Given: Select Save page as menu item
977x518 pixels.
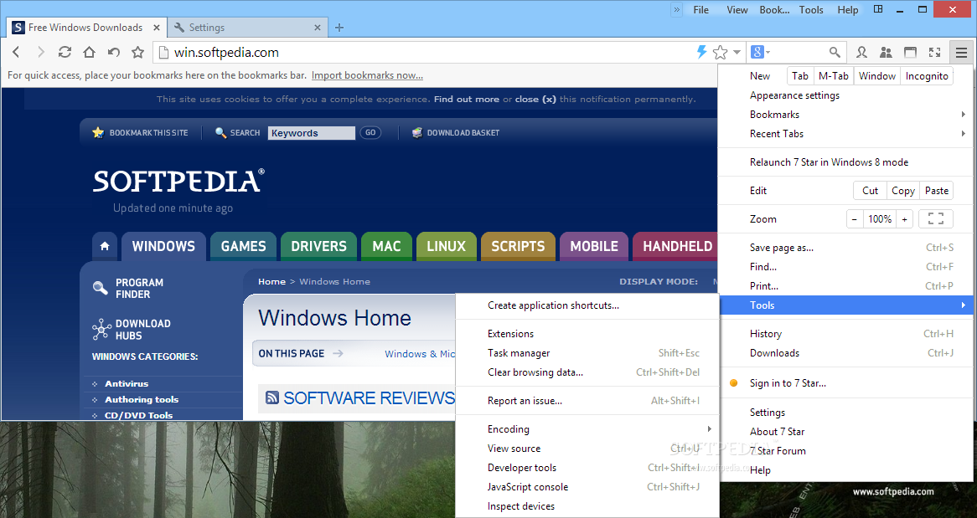Looking at the screenshot, I should coord(845,248).
